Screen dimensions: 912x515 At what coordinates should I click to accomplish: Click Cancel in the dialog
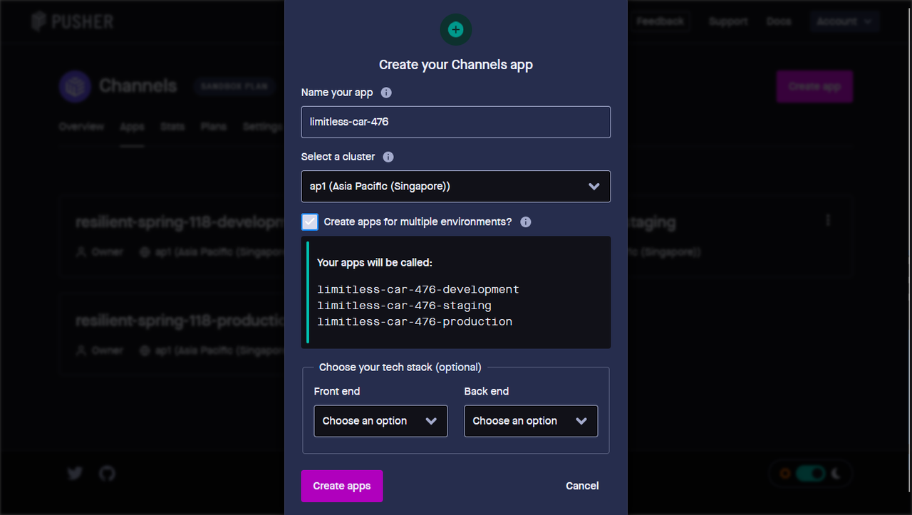[582, 486]
